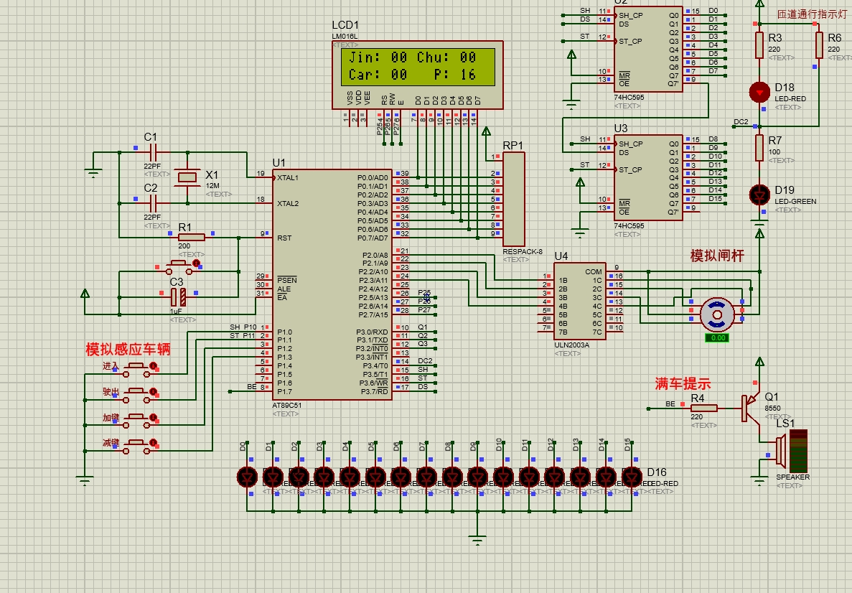Select the red LED under label D15
The height and width of the screenshot is (593, 852).
pos(632,477)
